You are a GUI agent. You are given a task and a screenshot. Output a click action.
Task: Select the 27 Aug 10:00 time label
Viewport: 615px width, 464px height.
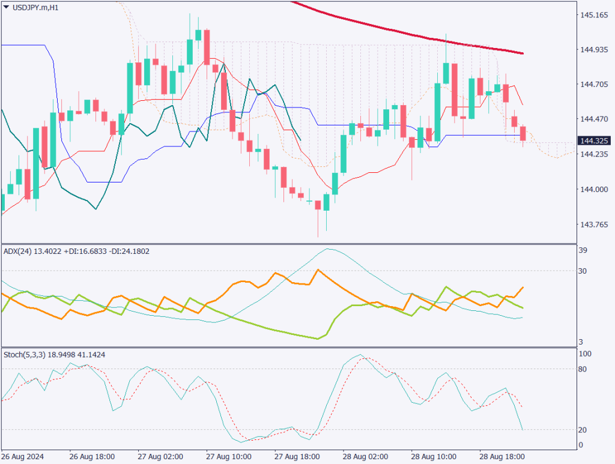coord(229,456)
